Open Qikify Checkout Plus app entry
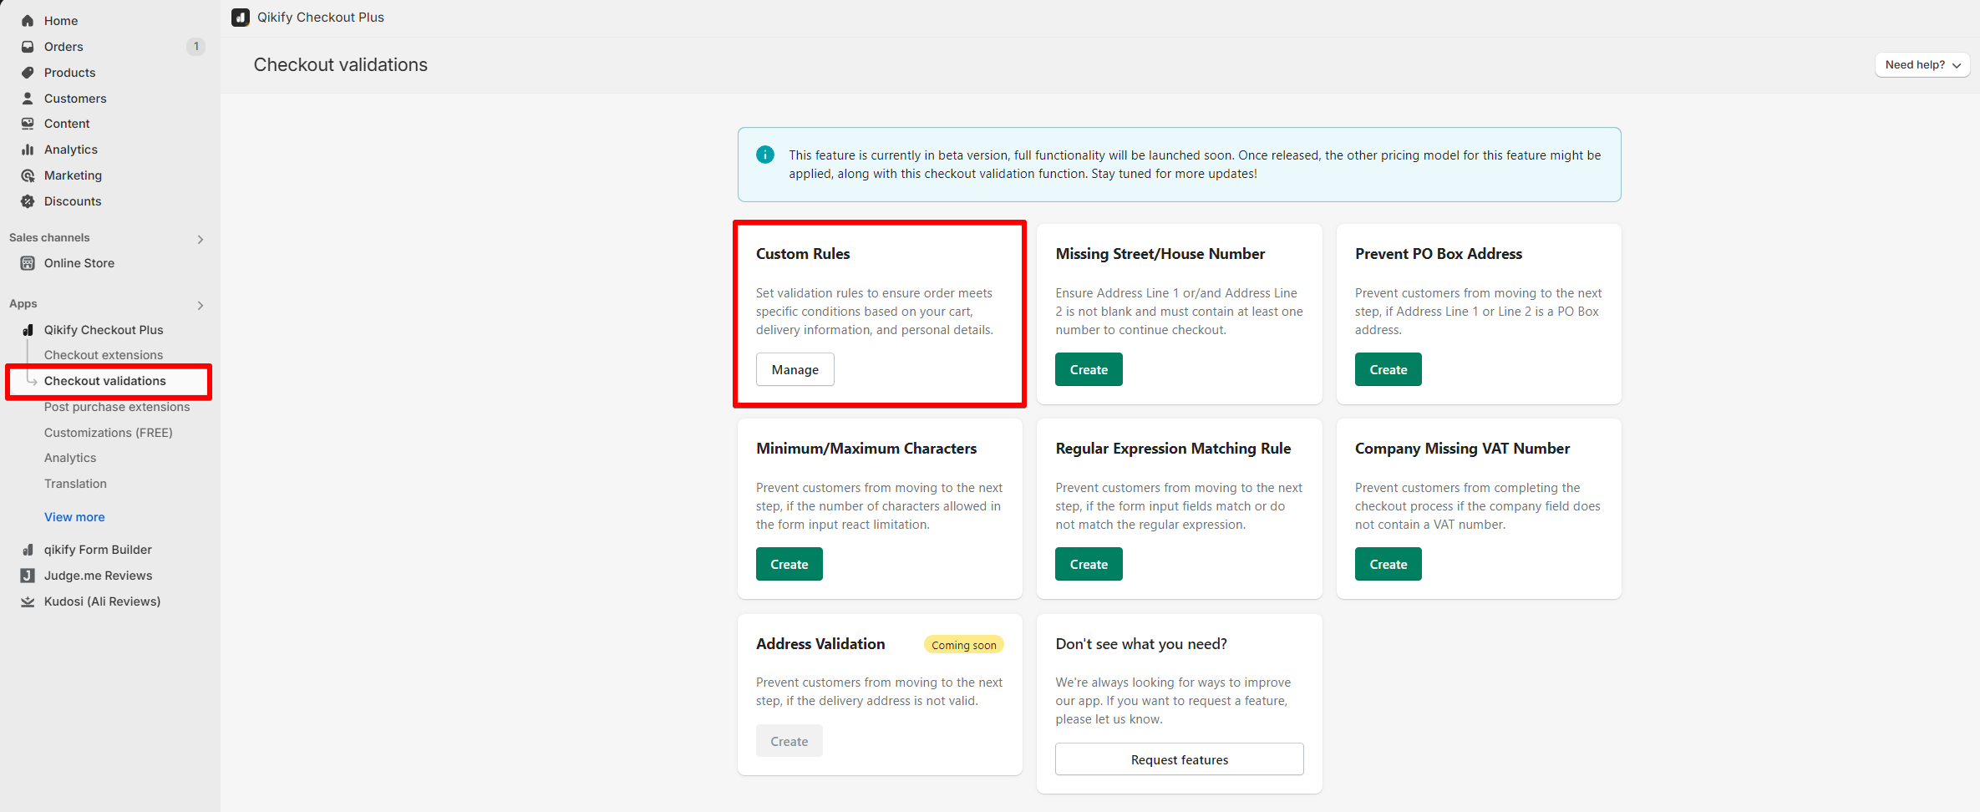 (104, 330)
